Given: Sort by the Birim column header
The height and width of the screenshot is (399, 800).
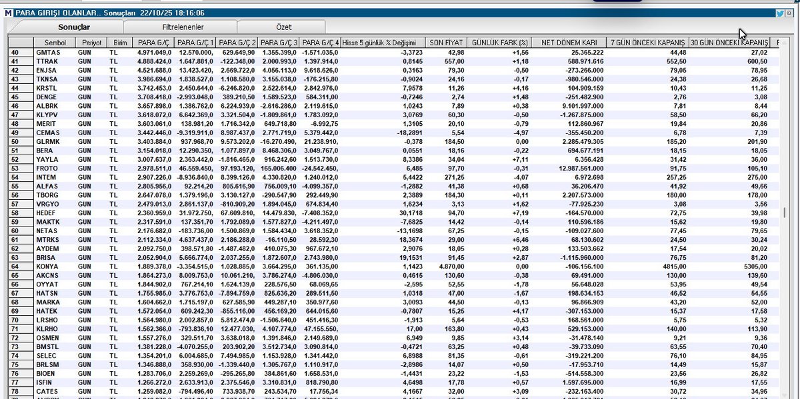Looking at the screenshot, I should [x=120, y=42].
